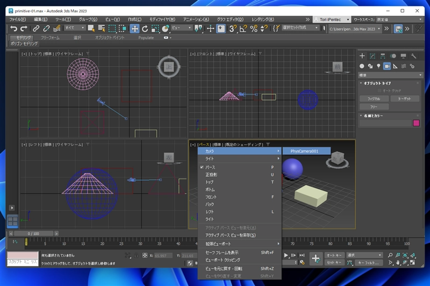Select the Lights category icon
The width and height of the screenshot is (430, 286).
pos(378,66)
